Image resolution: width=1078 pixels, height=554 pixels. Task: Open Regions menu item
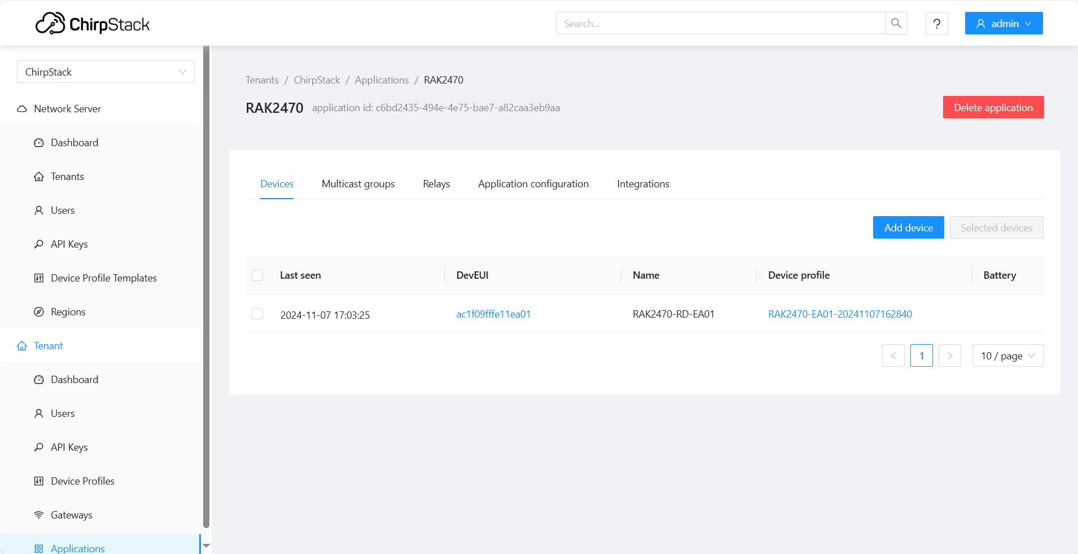(x=100, y=312)
